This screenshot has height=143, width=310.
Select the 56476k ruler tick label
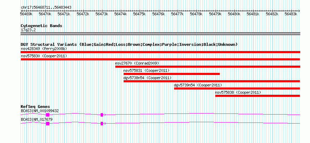coord(158,14)
